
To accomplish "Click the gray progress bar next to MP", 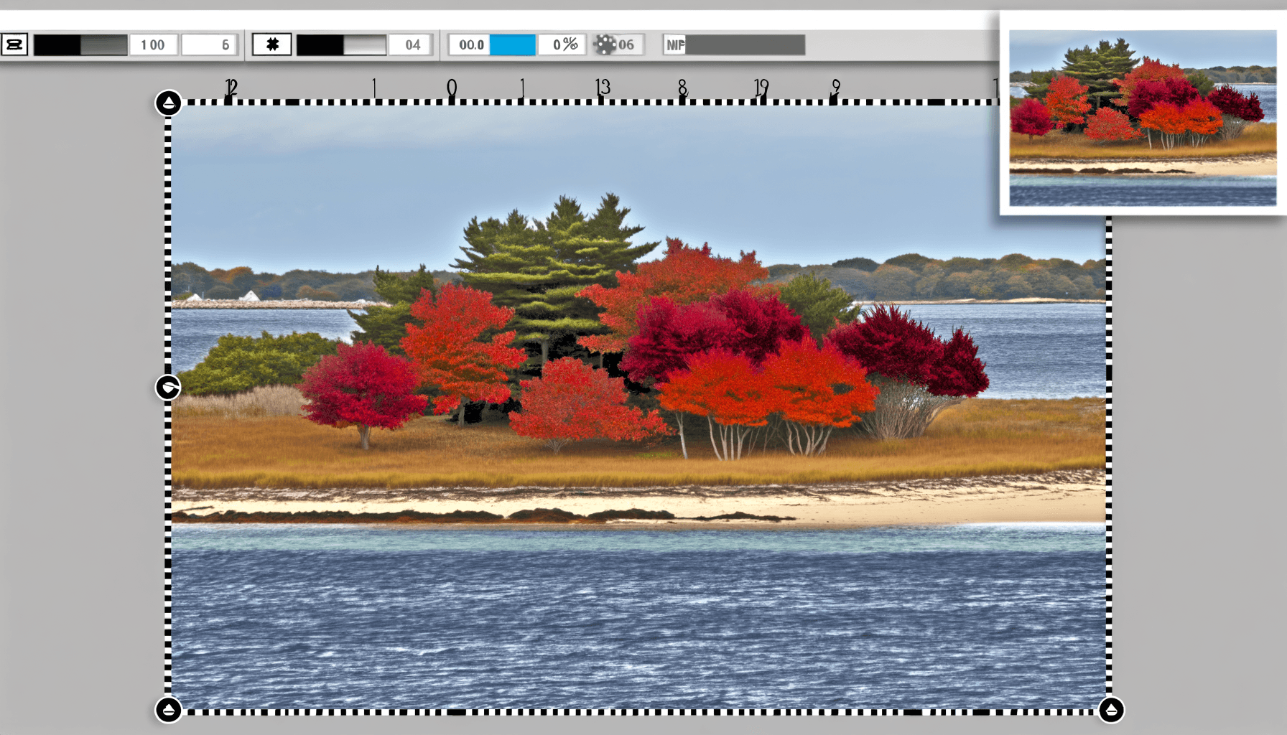I will tap(747, 45).
